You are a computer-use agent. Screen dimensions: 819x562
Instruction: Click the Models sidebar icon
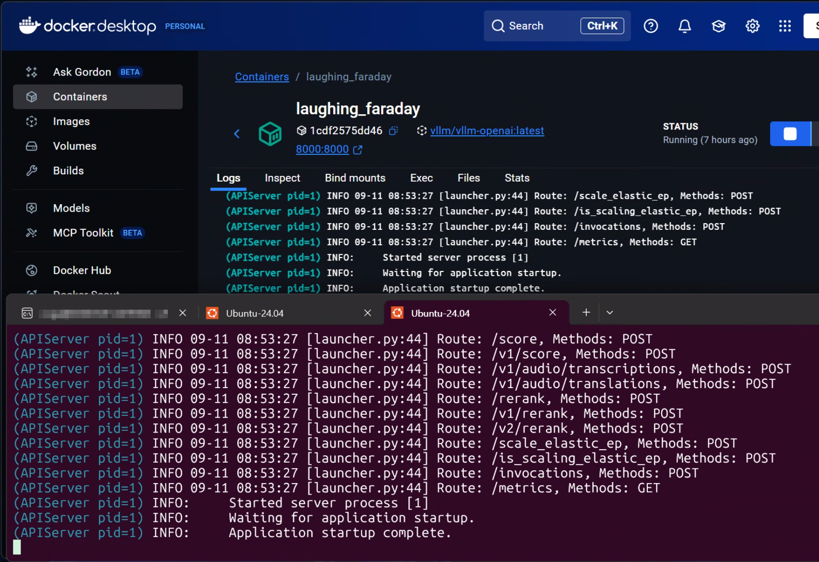pyautogui.click(x=32, y=208)
